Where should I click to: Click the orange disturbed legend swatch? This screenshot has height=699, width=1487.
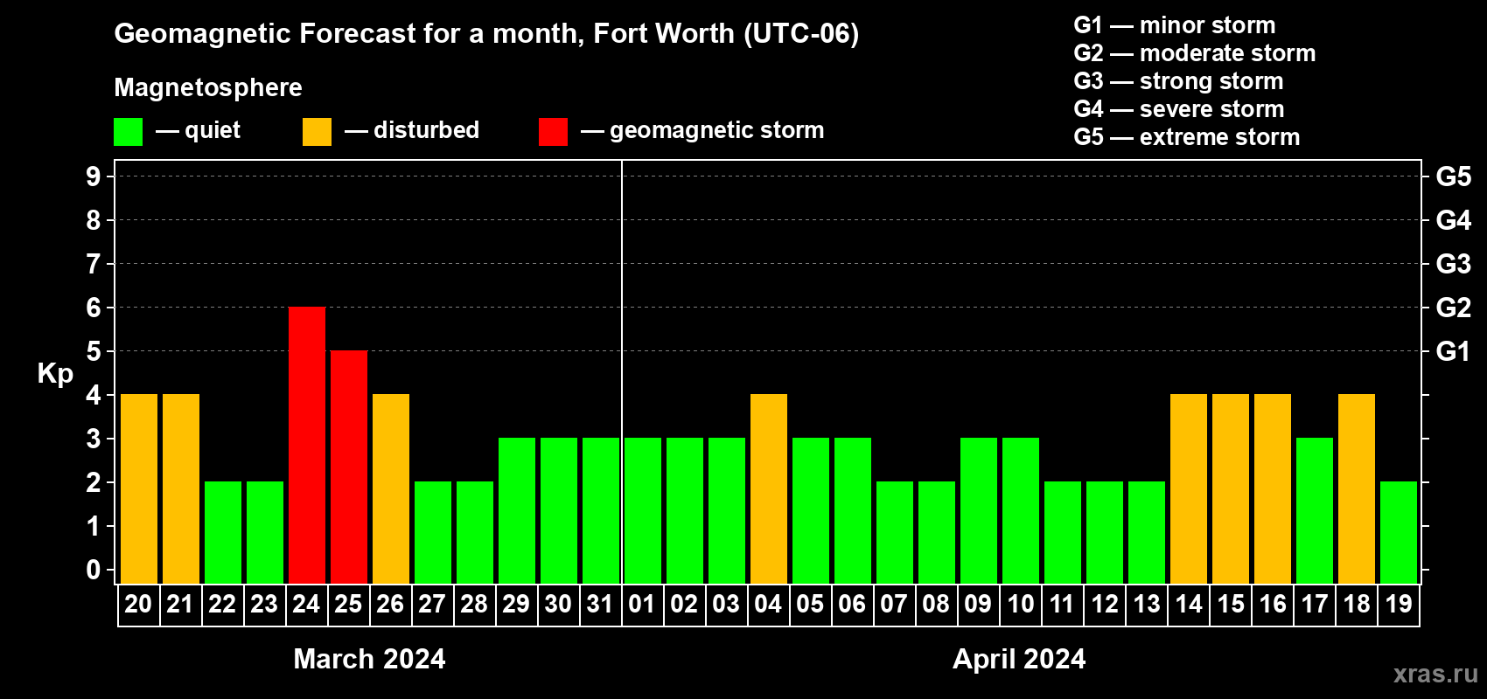pos(317,132)
